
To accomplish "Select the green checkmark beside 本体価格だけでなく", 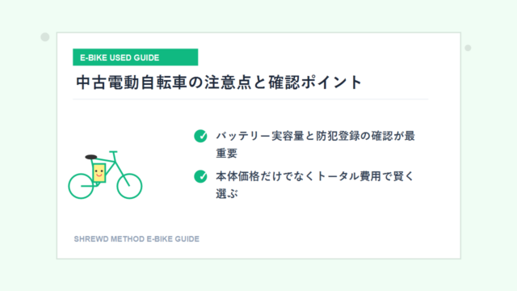I will coord(200,176).
